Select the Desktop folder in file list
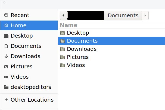This screenshot has width=165, height=110. [x=111, y=33]
